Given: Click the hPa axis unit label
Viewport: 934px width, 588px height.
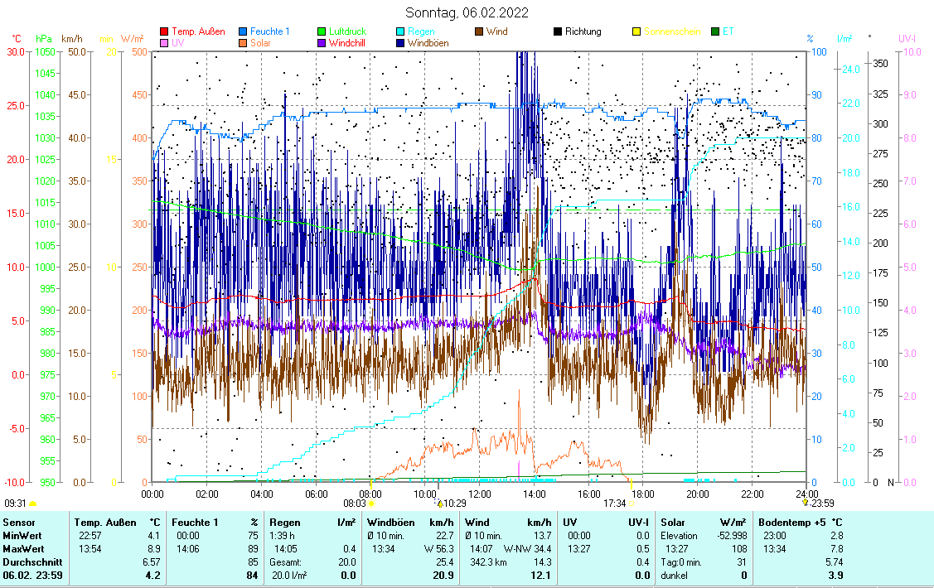Looking at the screenshot, I should click(x=43, y=38).
